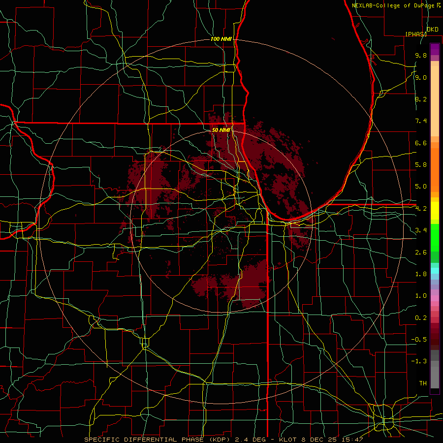Click the 5.0 scale label
This screenshot has height=443, width=443.
[421, 187]
